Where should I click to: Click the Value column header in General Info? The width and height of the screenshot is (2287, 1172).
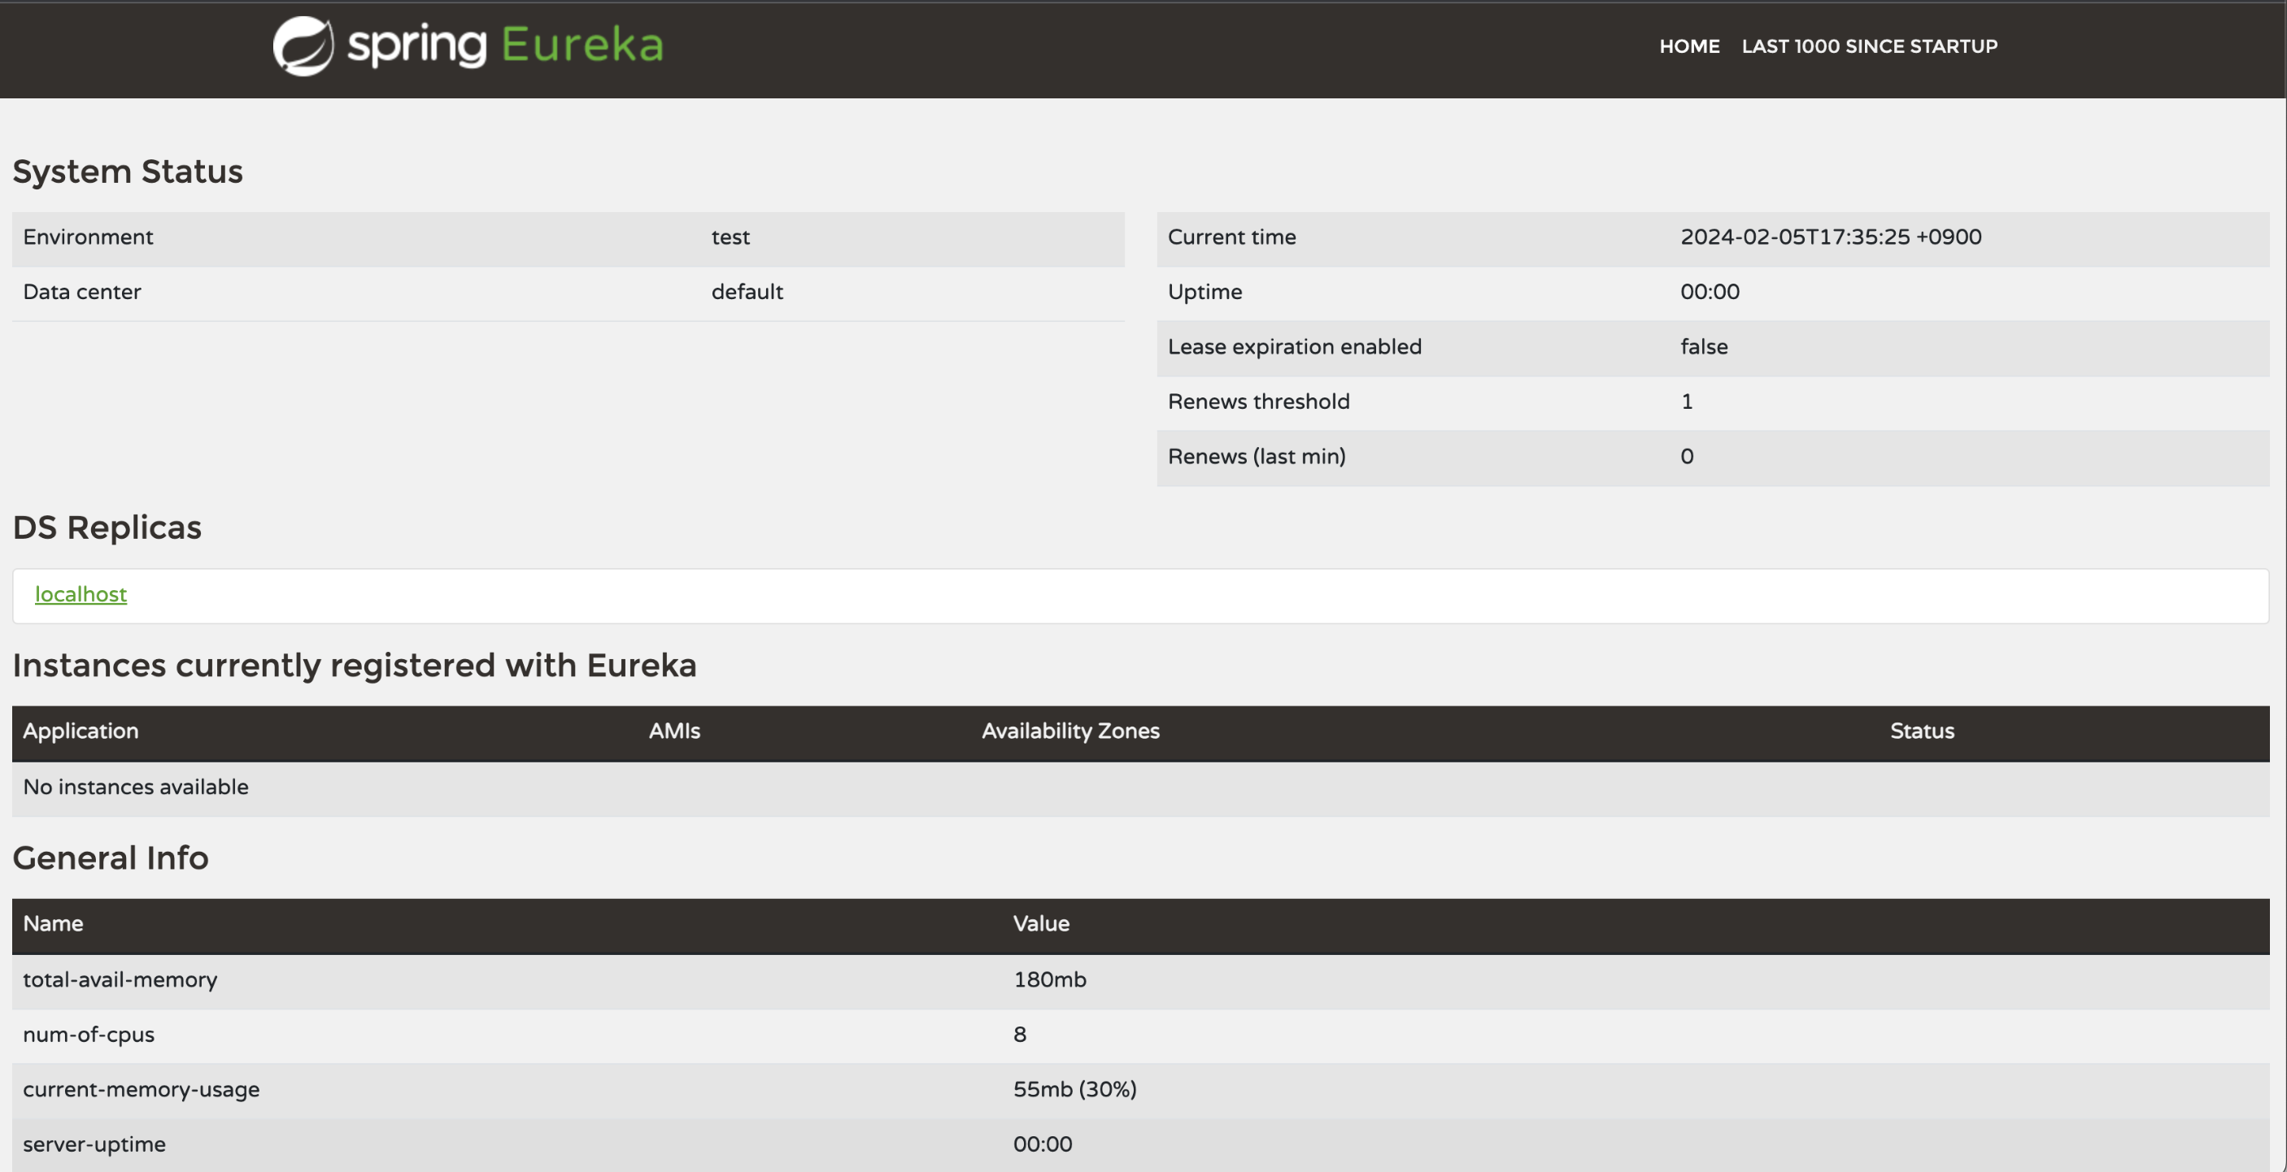point(1040,923)
